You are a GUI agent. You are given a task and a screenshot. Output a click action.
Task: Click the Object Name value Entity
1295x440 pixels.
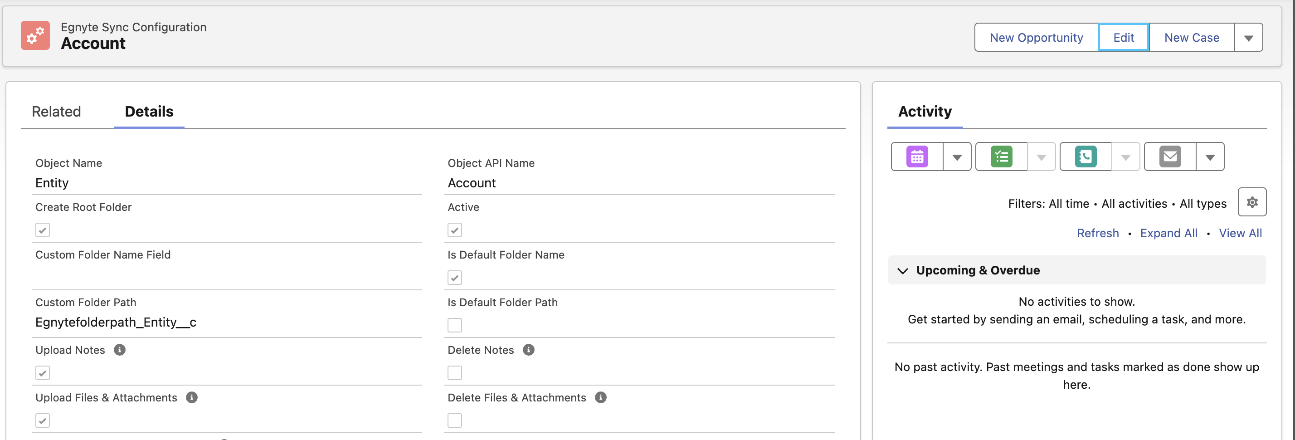[52, 183]
